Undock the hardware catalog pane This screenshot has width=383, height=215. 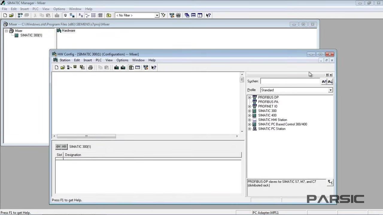pyautogui.click(x=327, y=75)
